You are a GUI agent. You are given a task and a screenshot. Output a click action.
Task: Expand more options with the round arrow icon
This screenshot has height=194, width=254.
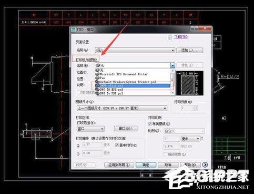pos(205,164)
